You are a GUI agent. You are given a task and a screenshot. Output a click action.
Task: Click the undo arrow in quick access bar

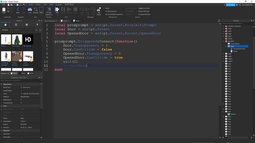24,5
